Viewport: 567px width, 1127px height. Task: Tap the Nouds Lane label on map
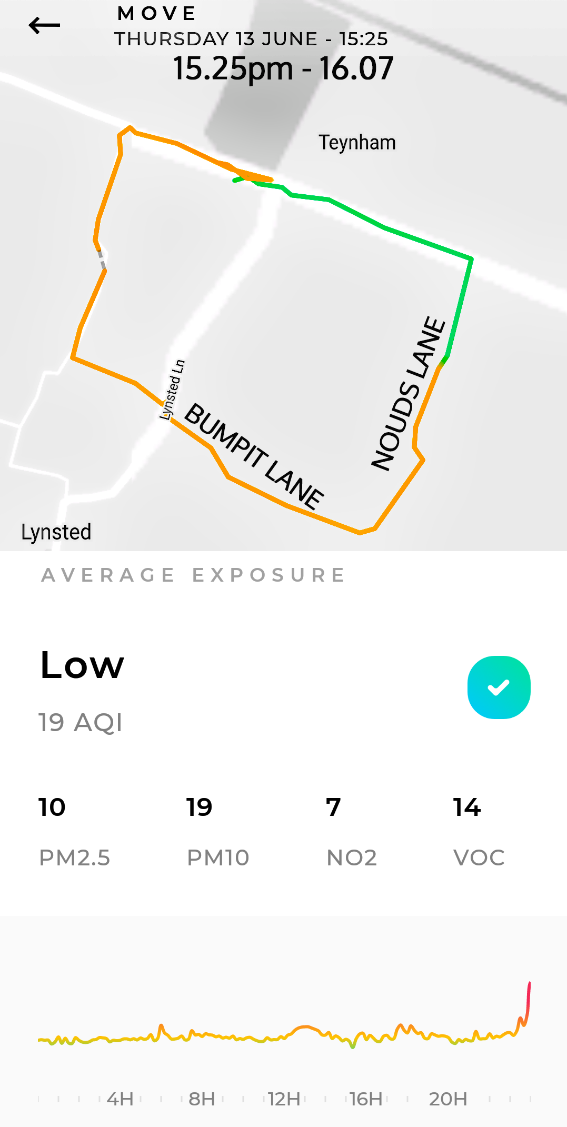[409, 393]
